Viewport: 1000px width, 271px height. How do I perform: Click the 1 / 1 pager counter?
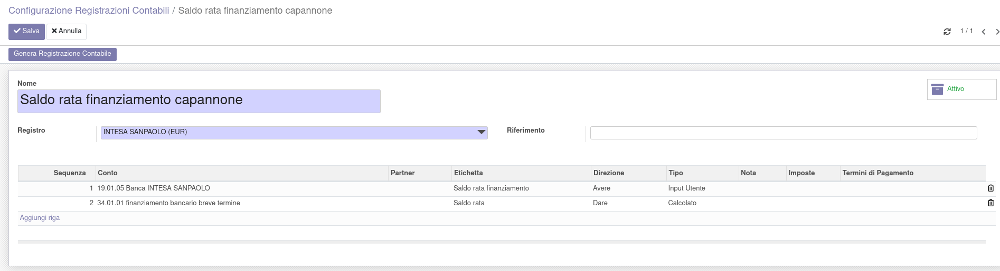(966, 31)
